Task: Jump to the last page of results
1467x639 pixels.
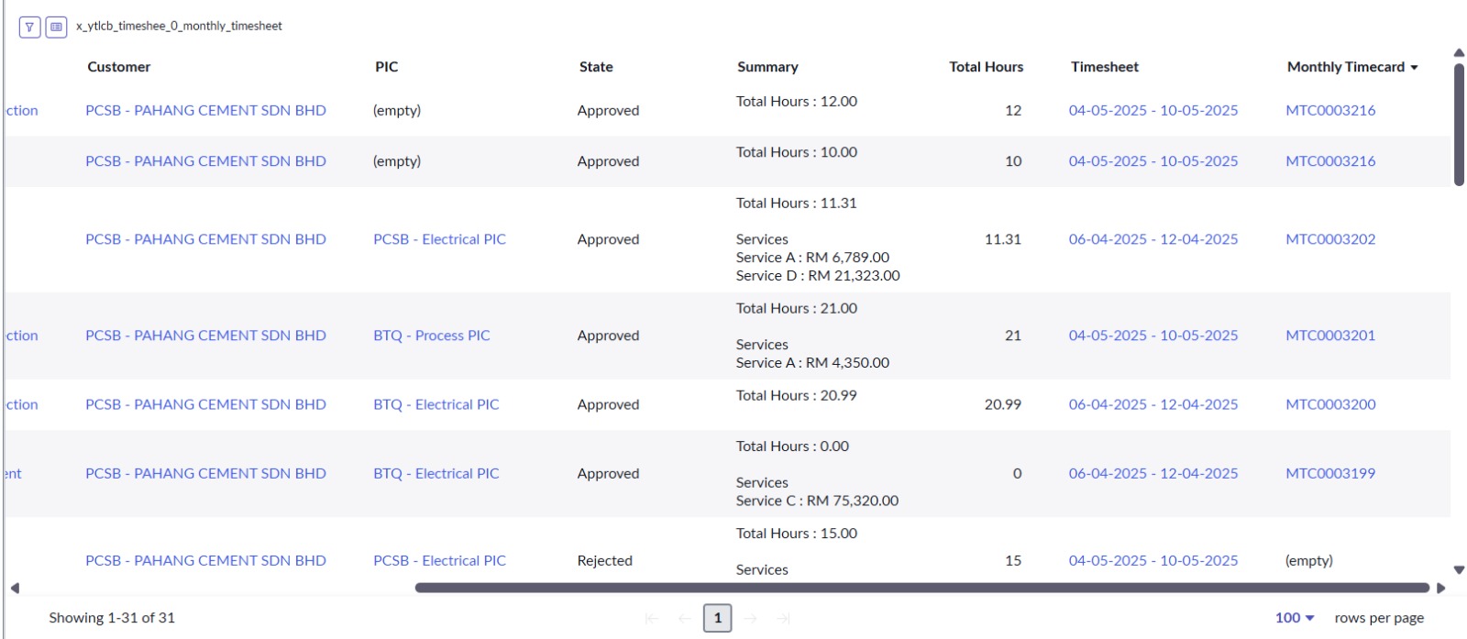Action: tap(784, 619)
